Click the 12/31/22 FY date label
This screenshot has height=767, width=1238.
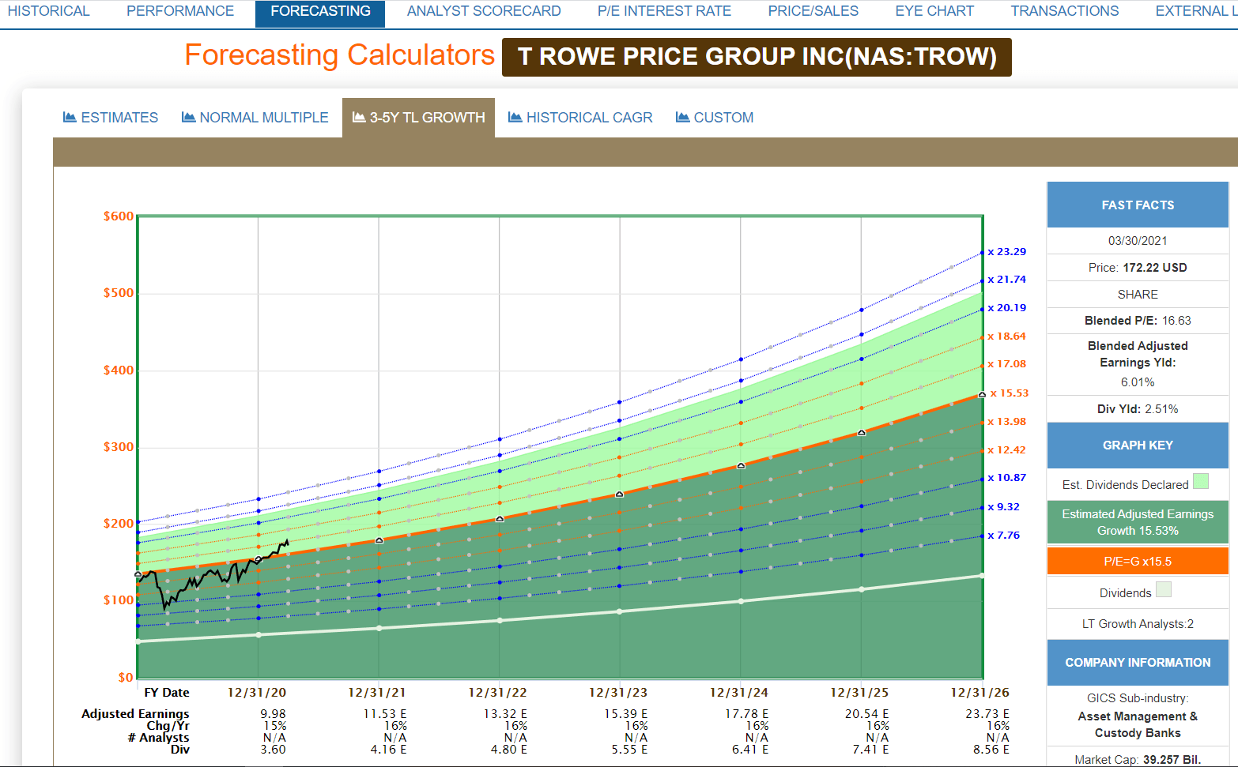(498, 693)
